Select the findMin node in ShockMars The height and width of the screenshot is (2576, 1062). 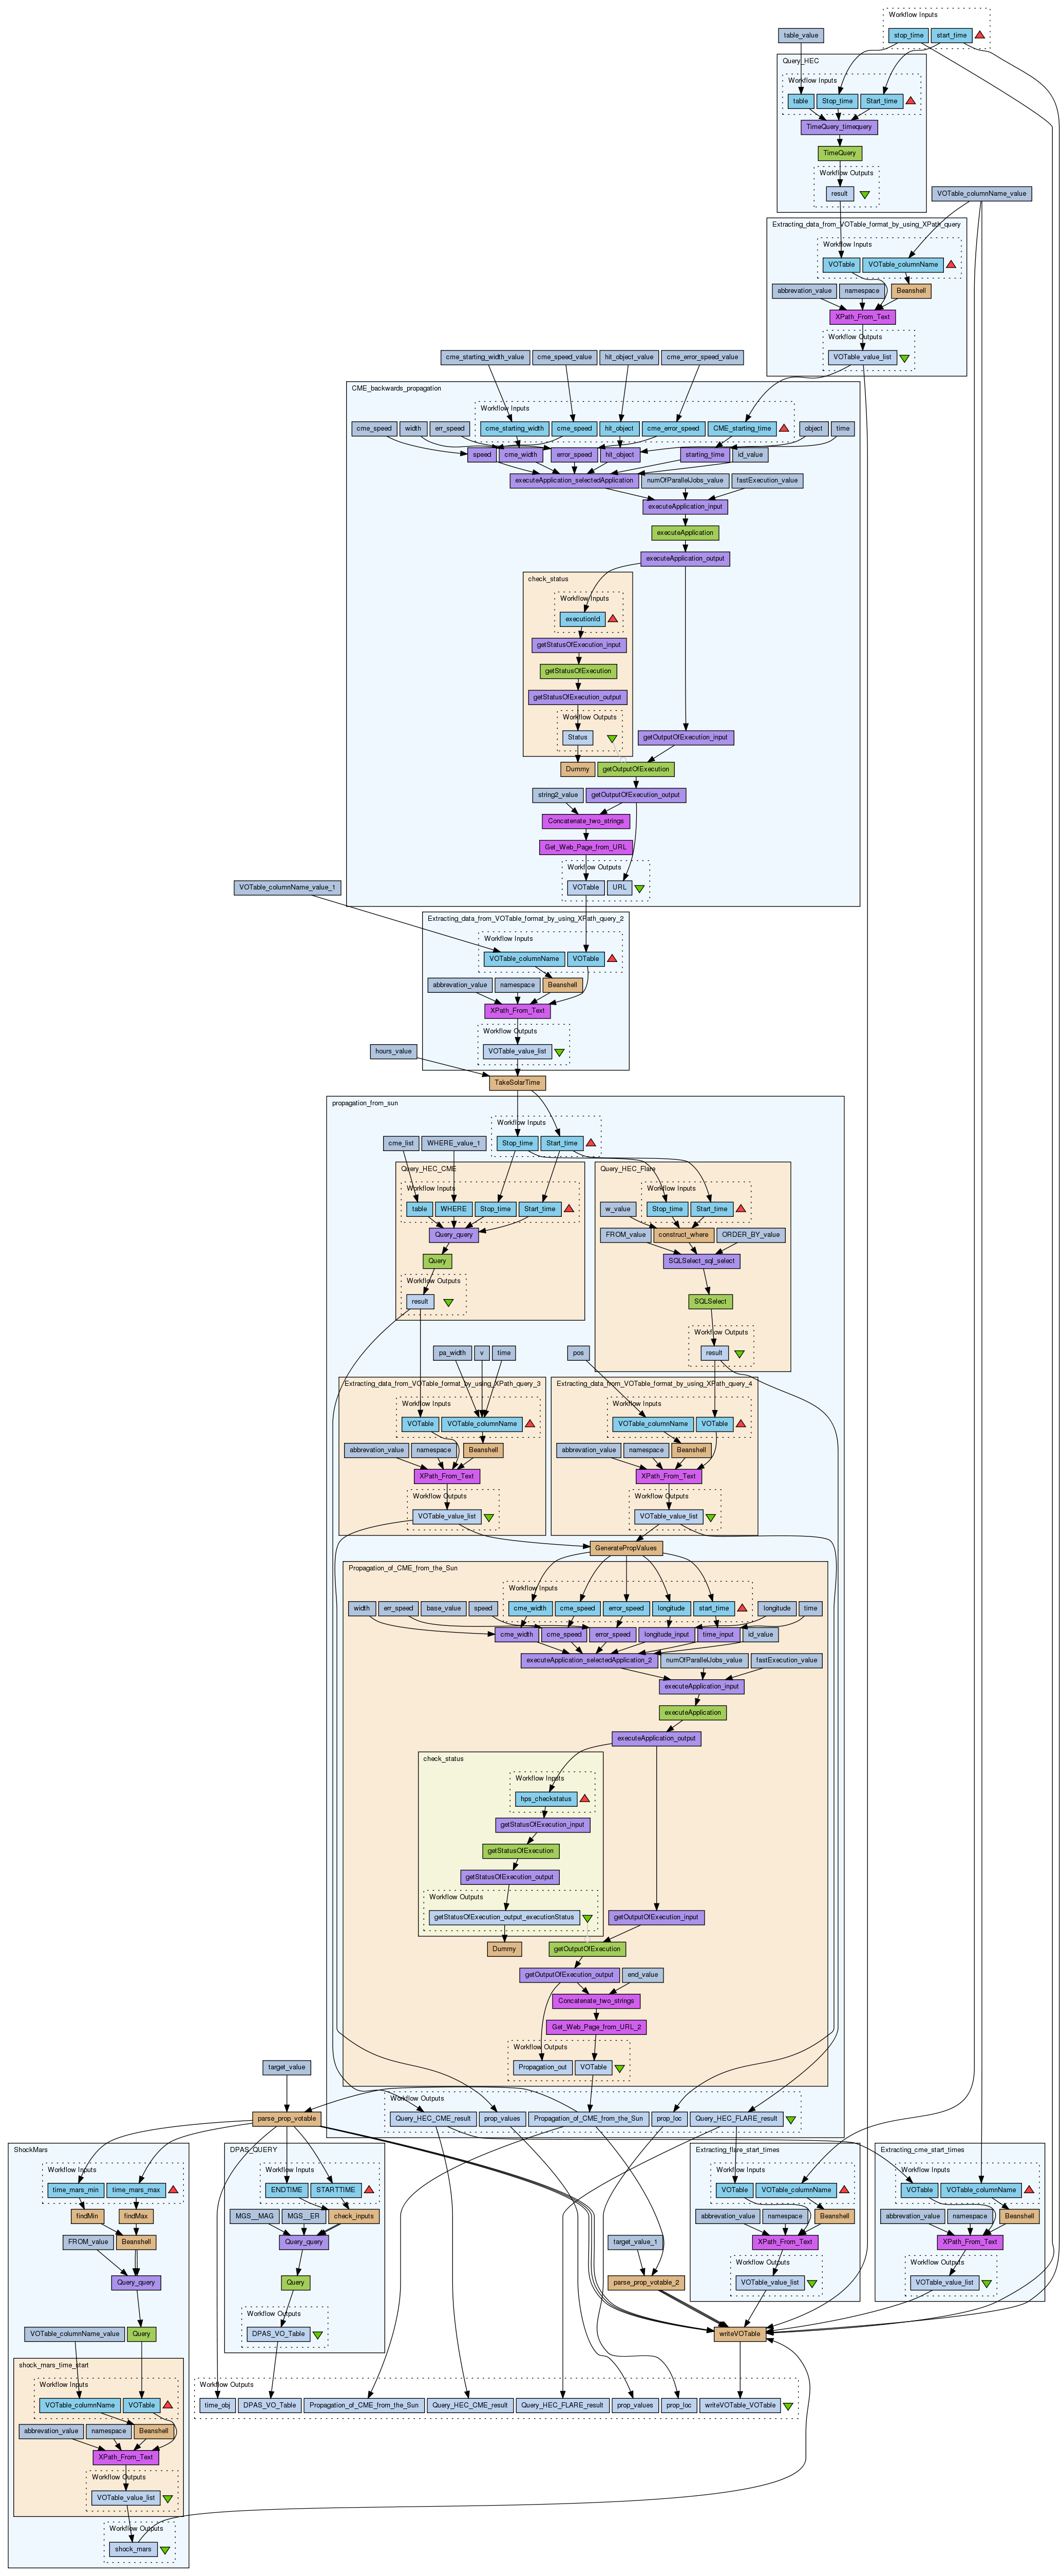pyautogui.click(x=87, y=2216)
